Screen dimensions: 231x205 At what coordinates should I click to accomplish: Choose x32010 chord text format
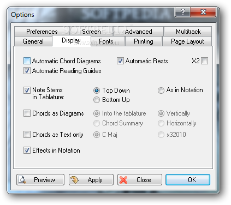click(161, 135)
